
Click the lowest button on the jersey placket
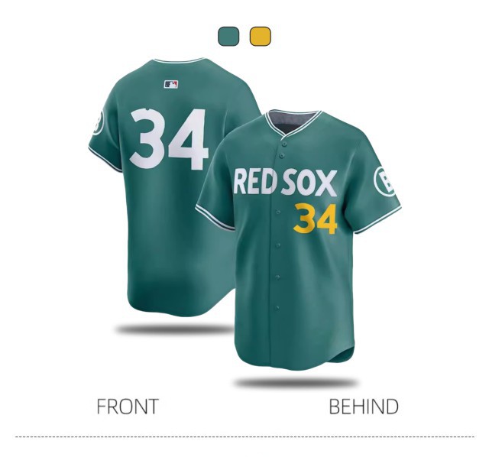[x=277, y=308]
